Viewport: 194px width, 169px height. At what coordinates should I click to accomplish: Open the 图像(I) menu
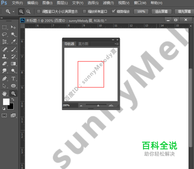coord(47,3)
